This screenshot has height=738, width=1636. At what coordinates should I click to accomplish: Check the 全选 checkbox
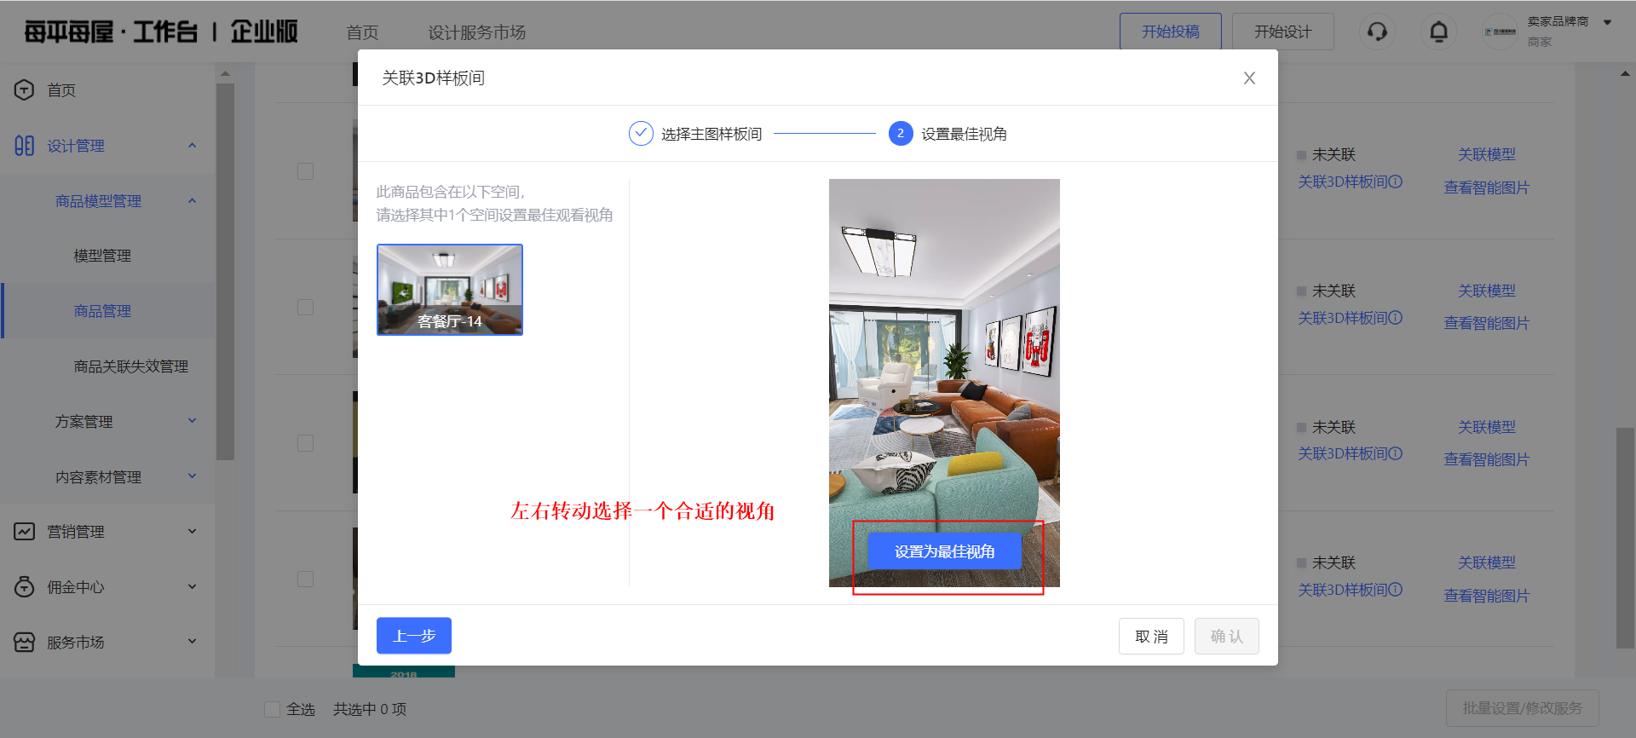[272, 709]
